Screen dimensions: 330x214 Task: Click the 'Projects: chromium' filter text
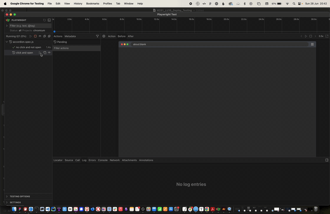tap(34, 31)
